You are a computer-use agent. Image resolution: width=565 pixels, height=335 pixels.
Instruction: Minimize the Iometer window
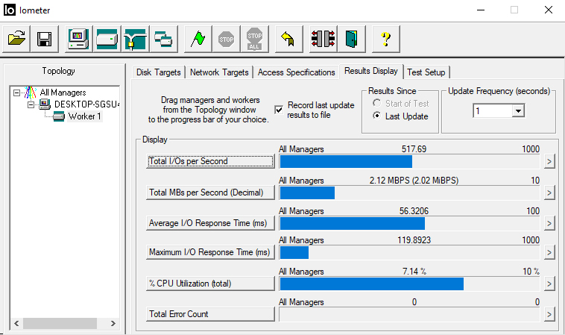[481, 10]
